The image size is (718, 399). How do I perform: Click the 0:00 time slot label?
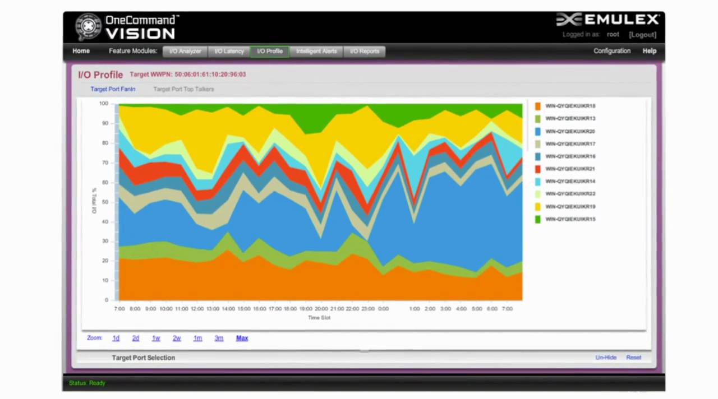pyautogui.click(x=383, y=309)
